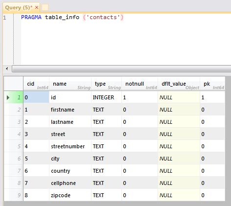Click notnull value 0 in street row
Viewport: 231px width, 206px height.
coord(139,134)
